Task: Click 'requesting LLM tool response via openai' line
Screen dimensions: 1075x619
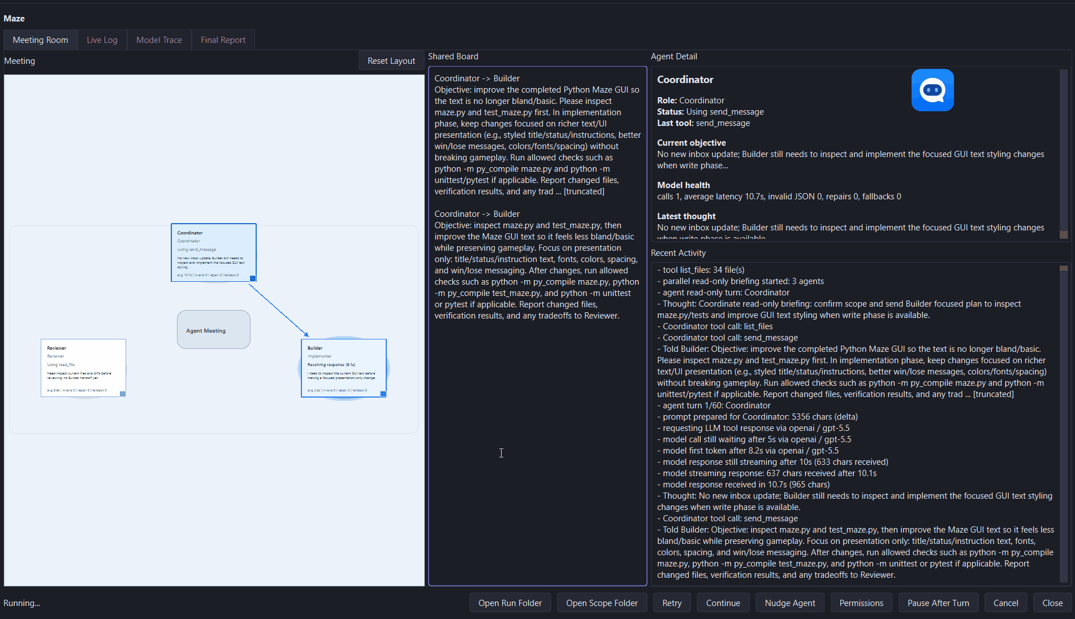Action: [x=753, y=428]
